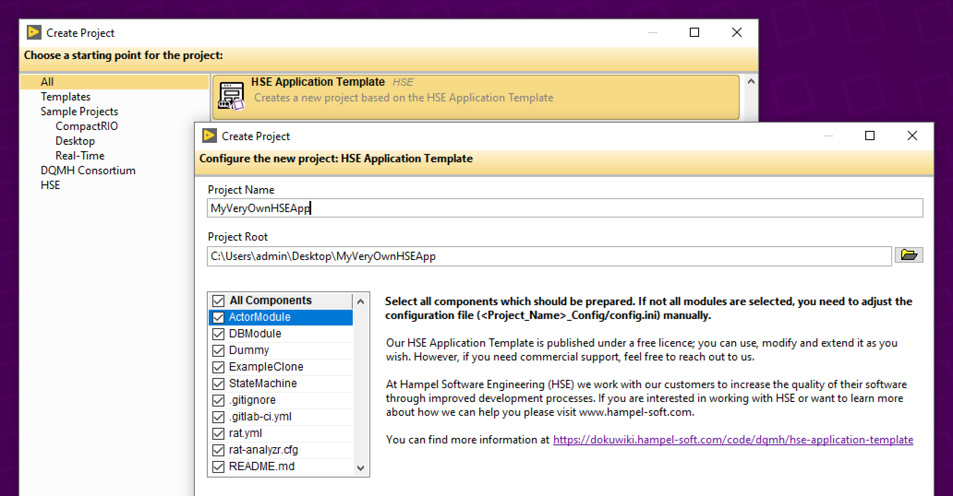Select the DQMH Consortium category
Viewport: 953px width, 496px height.
pyautogui.click(x=88, y=171)
